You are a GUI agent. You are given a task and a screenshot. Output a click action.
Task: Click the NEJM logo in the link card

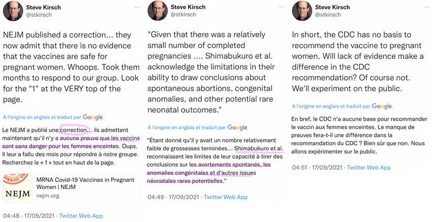coord(17,188)
